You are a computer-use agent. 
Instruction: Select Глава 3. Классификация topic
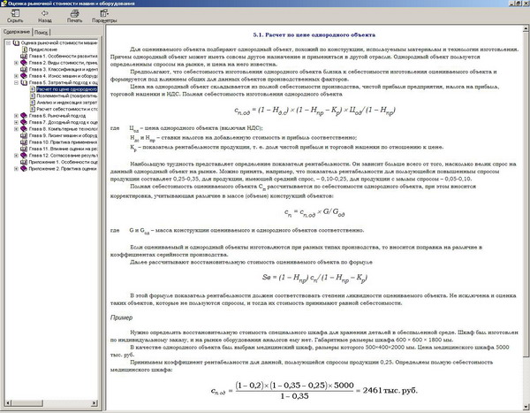coord(64,69)
